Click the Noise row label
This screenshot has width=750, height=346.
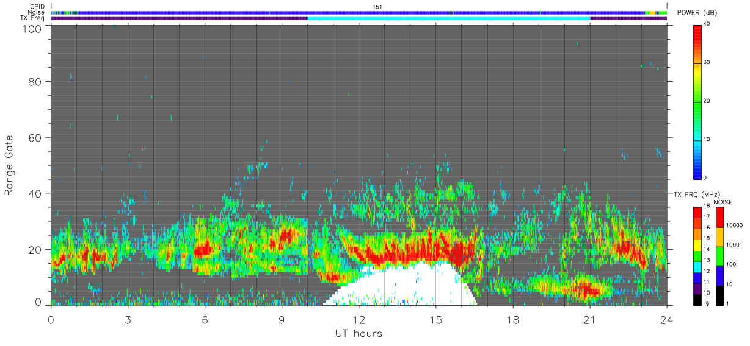click(x=36, y=12)
